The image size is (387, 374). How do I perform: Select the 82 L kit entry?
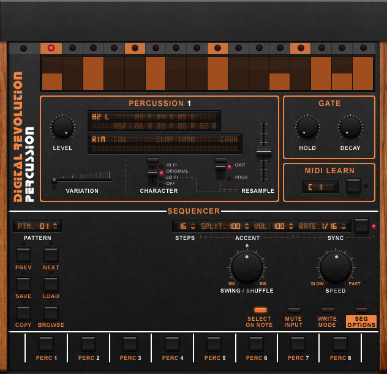coord(100,117)
